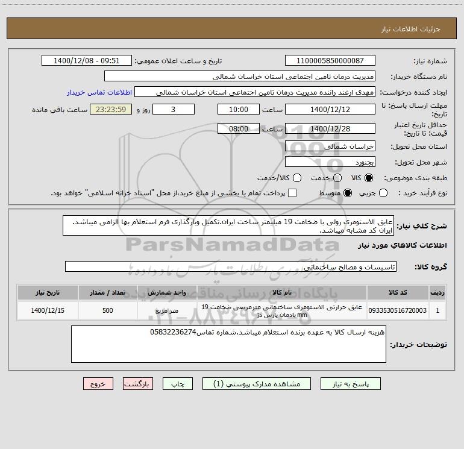464x449 pixels.
Task: Select the کالا/خدمت radio button
Action: pyautogui.click(x=297, y=178)
